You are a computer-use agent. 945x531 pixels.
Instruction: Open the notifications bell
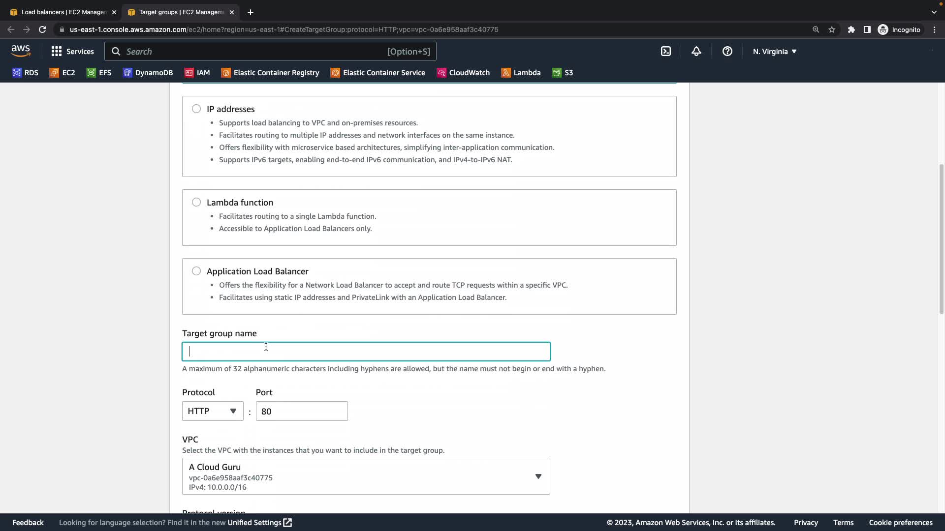coord(696,51)
